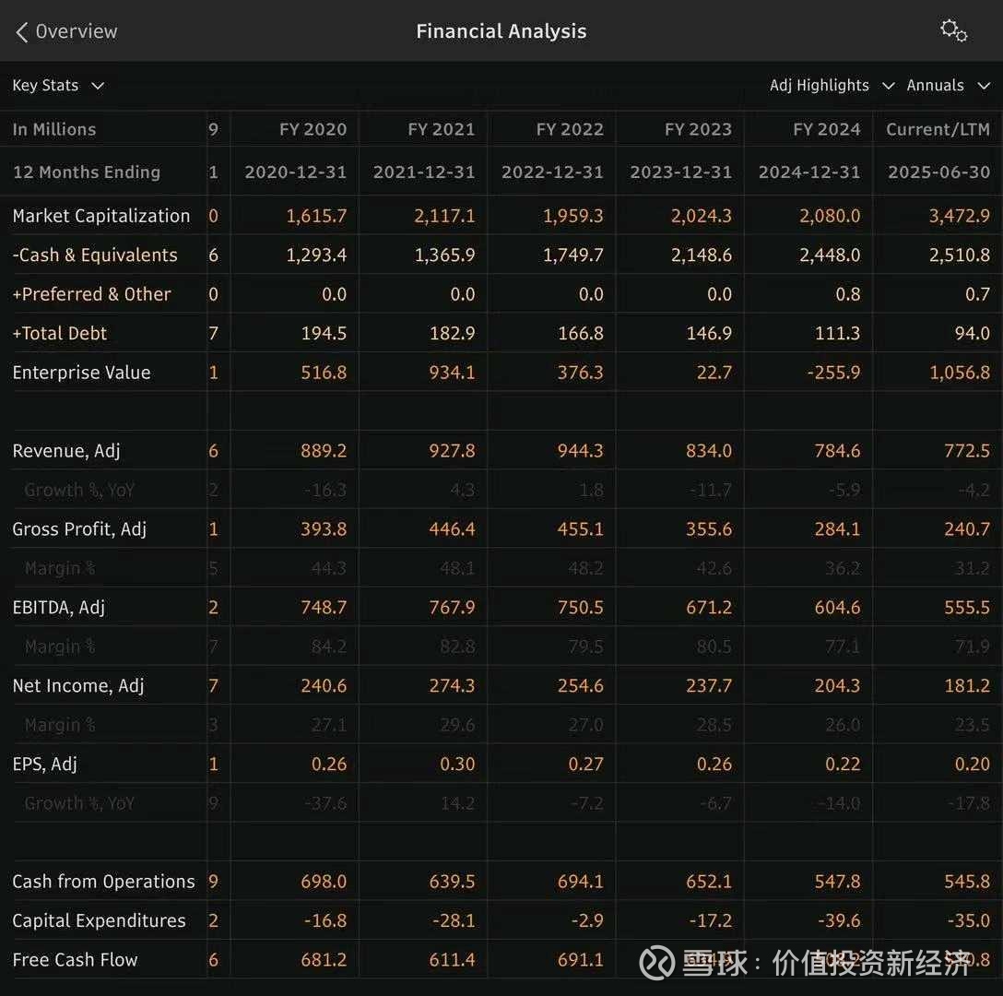Select the Current/LTM column header
The image size is (1003, 996).
(x=938, y=129)
